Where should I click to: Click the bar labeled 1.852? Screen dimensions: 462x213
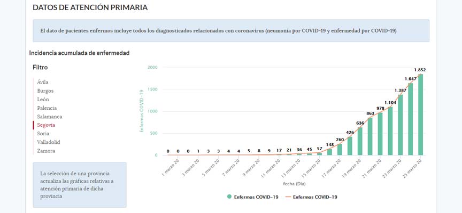pos(420,114)
